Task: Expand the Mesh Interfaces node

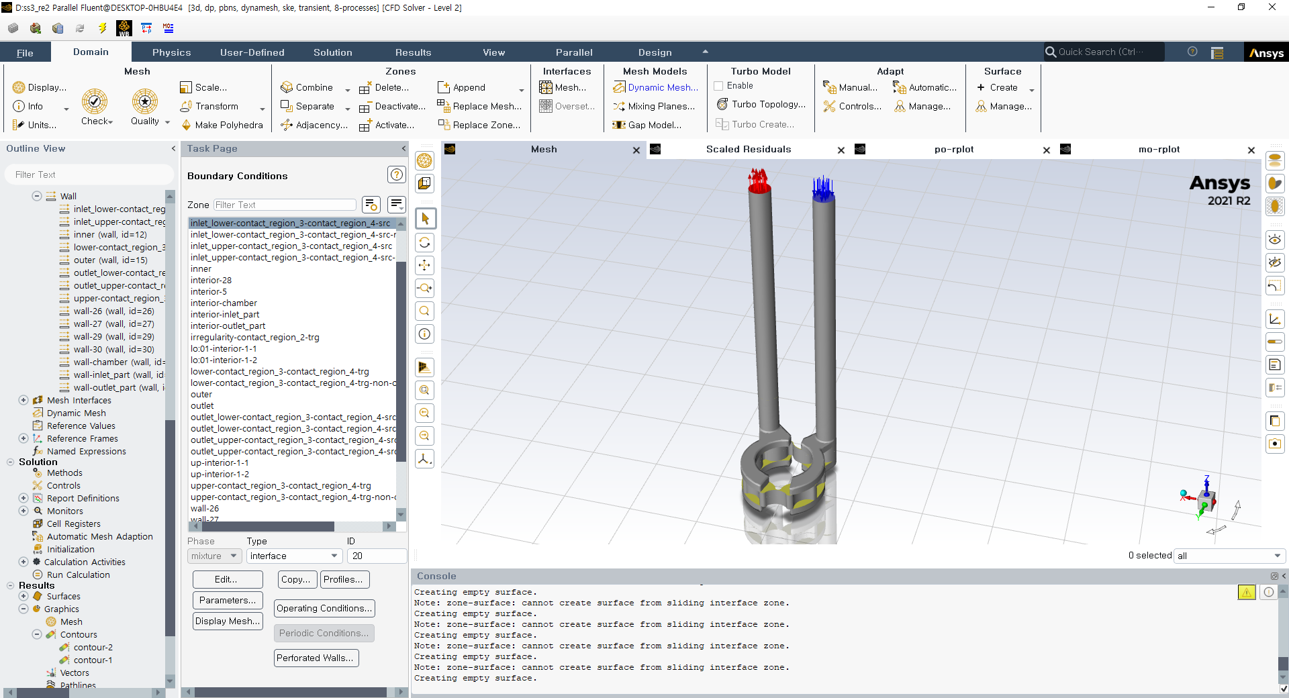Action: [23, 400]
